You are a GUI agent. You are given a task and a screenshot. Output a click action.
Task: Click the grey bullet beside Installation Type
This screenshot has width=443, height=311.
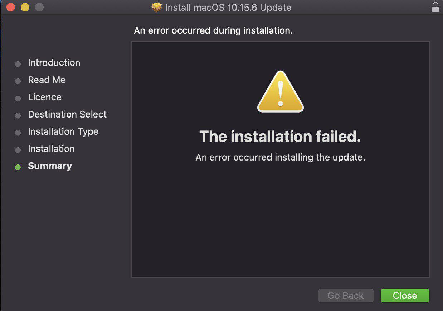coord(18,133)
